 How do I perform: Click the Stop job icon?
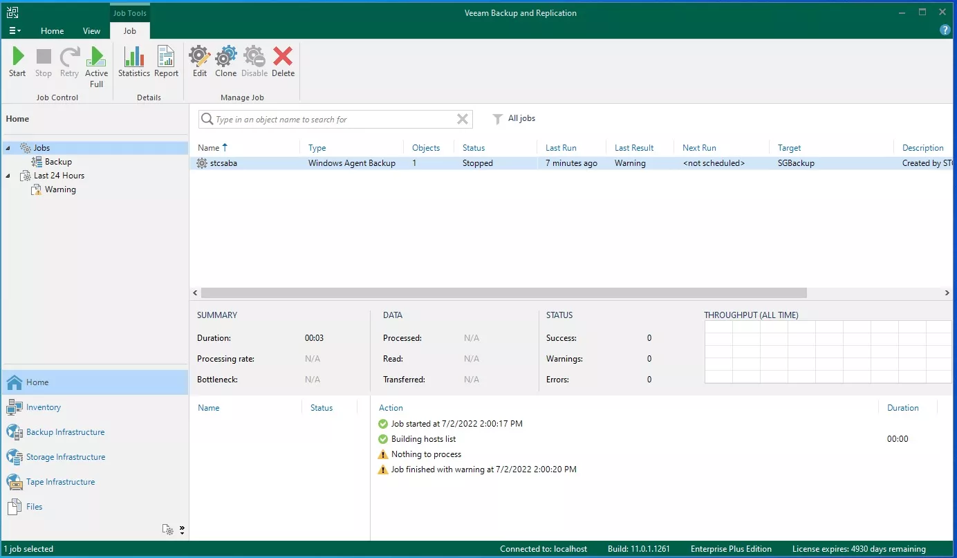(44, 62)
